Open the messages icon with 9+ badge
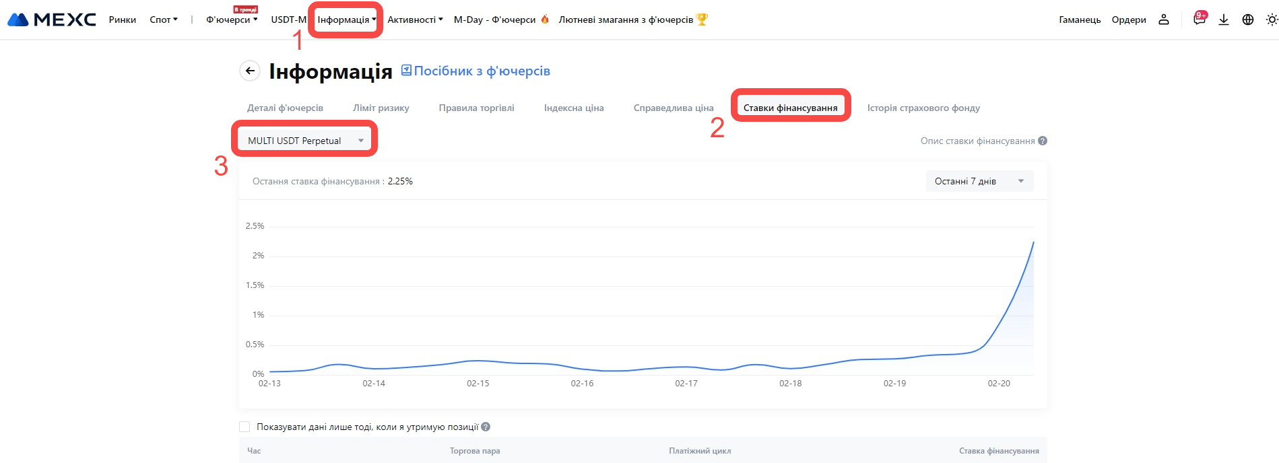Viewport: 1279px width, 463px height. click(x=1199, y=19)
